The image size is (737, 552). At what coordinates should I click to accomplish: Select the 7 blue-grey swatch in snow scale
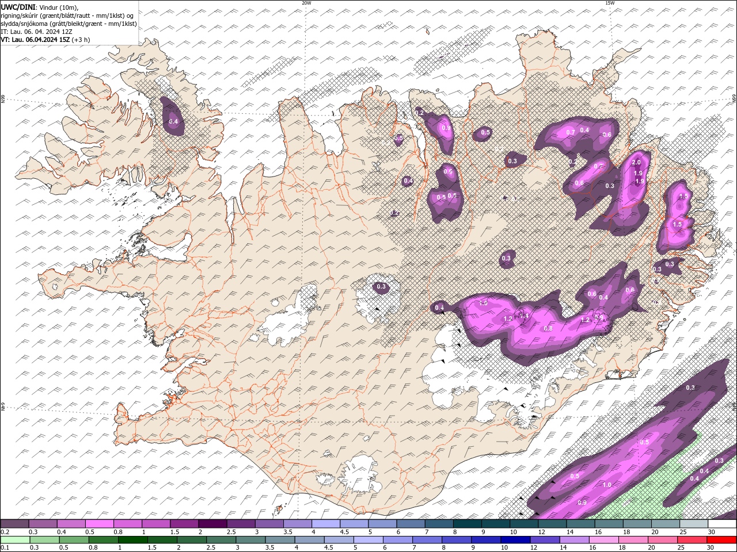[x=439, y=524]
